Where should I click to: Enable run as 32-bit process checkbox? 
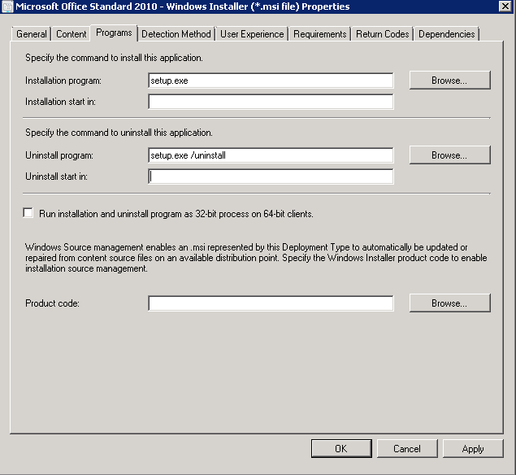point(28,213)
